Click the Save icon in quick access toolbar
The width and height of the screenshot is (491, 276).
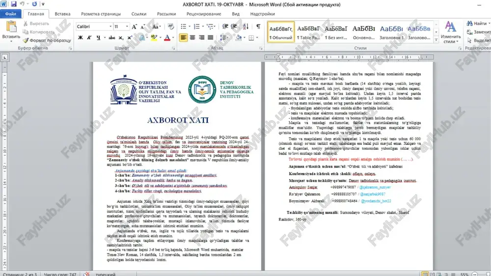pyautogui.click(x=13, y=4)
